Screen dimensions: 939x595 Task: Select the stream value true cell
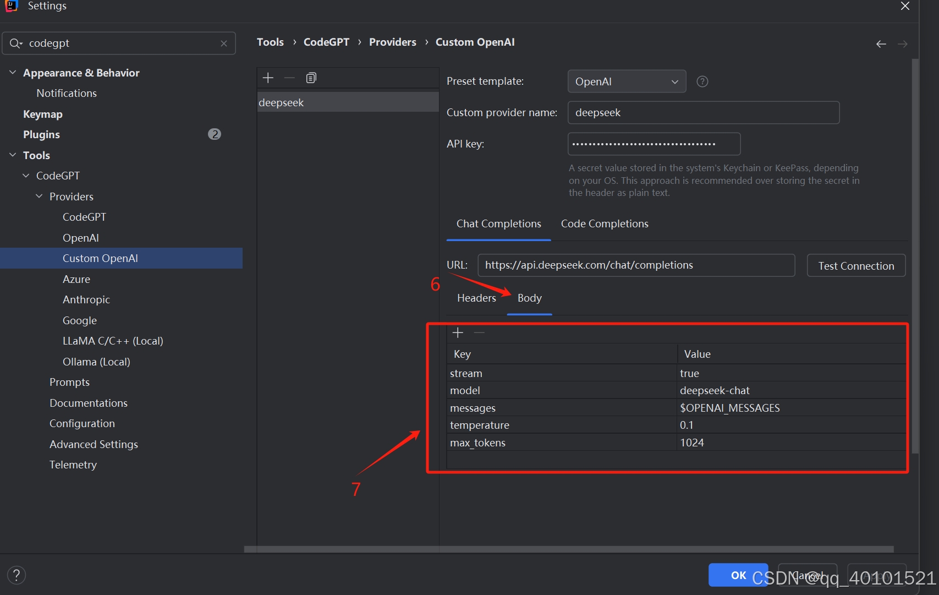click(792, 373)
